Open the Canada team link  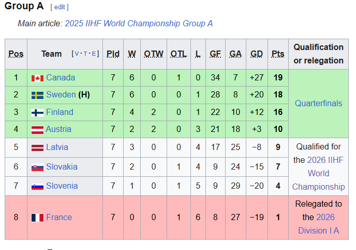coord(60,78)
